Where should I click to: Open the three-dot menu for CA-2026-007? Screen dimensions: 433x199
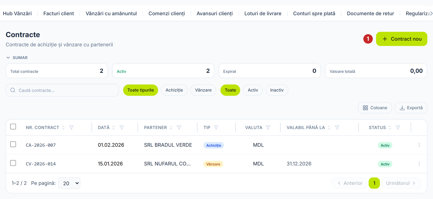[x=419, y=145]
